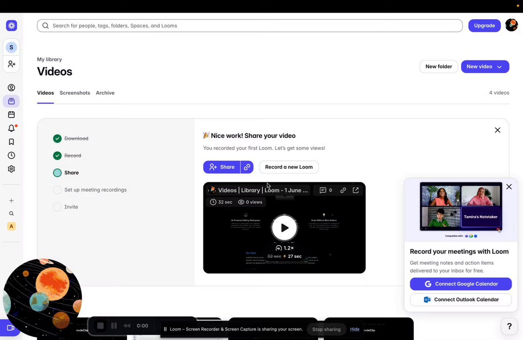Click the Hide link in sharing bar

355,329
